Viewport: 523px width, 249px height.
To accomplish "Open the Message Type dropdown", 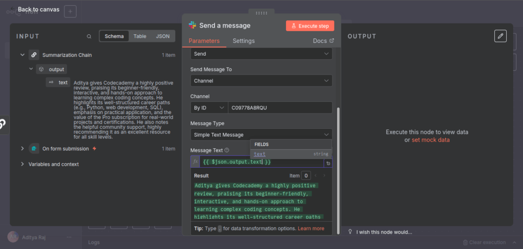I will [261, 134].
